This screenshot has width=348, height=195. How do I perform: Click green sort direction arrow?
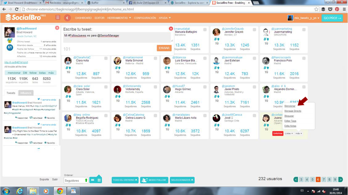[x=86, y=180]
